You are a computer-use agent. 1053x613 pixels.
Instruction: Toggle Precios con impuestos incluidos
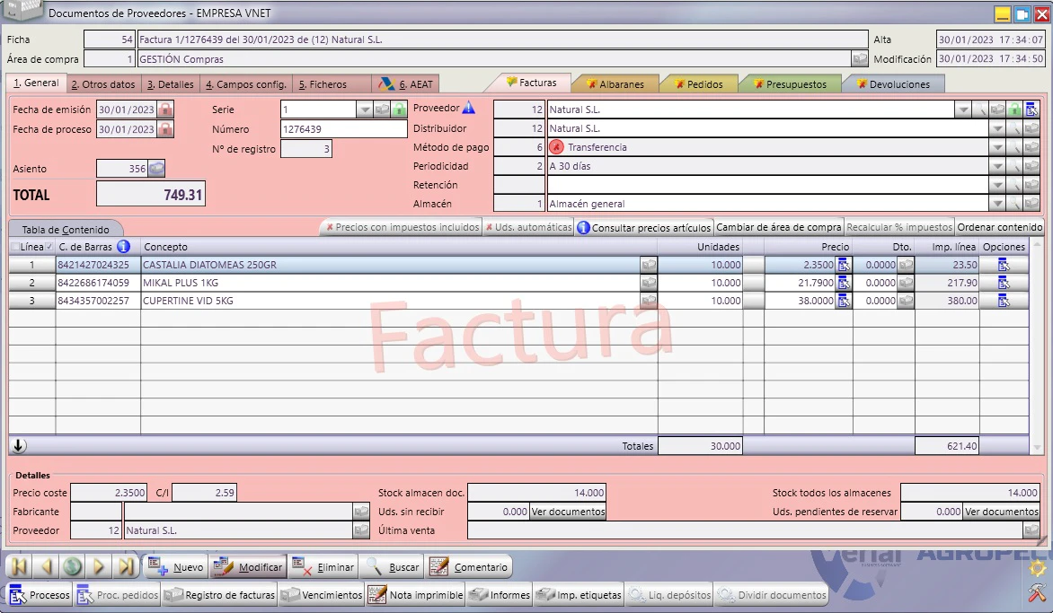[403, 227]
